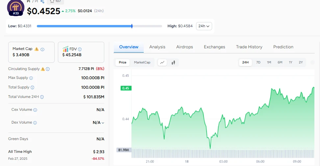Click the Cex Volume info icon

35,110
